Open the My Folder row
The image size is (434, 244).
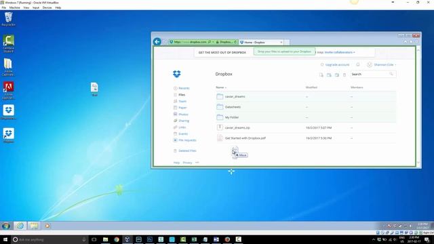[x=306, y=117]
